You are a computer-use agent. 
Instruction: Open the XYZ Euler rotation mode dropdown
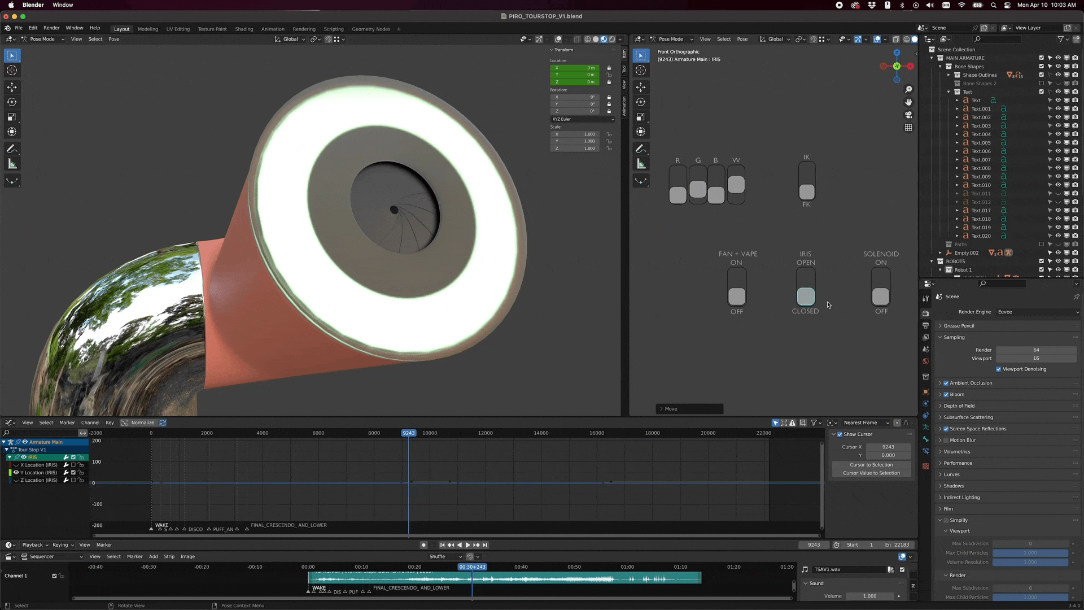pyautogui.click(x=583, y=119)
